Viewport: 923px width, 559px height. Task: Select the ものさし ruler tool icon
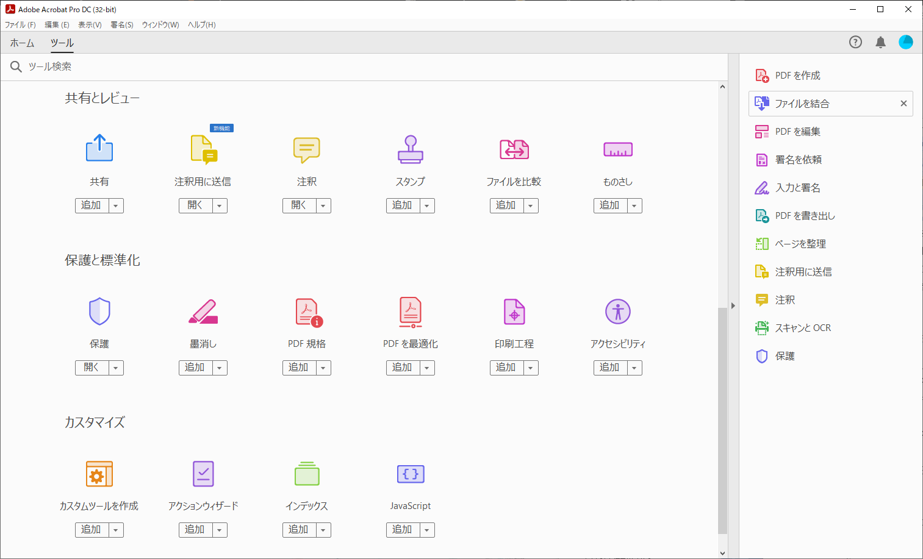click(x=618, y=149)
